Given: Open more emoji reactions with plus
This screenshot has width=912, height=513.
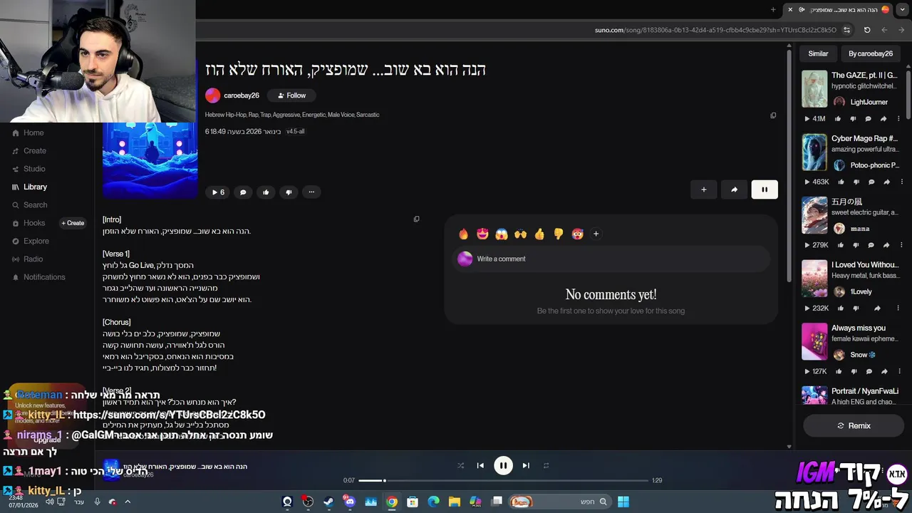Looking at the screenshot, I should coord(596,234).
